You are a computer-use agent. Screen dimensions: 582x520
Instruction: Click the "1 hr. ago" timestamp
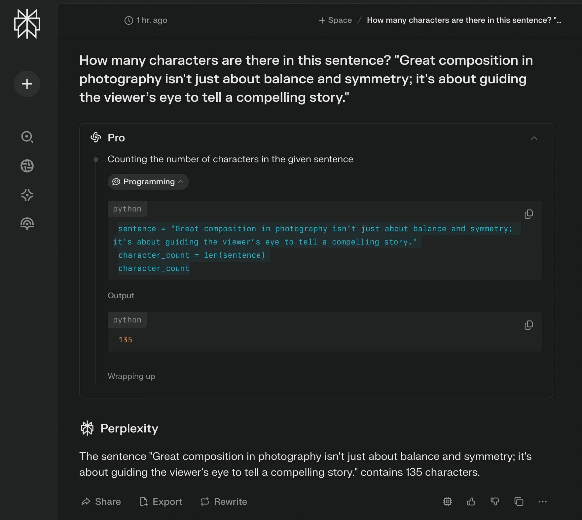[152, 20]
